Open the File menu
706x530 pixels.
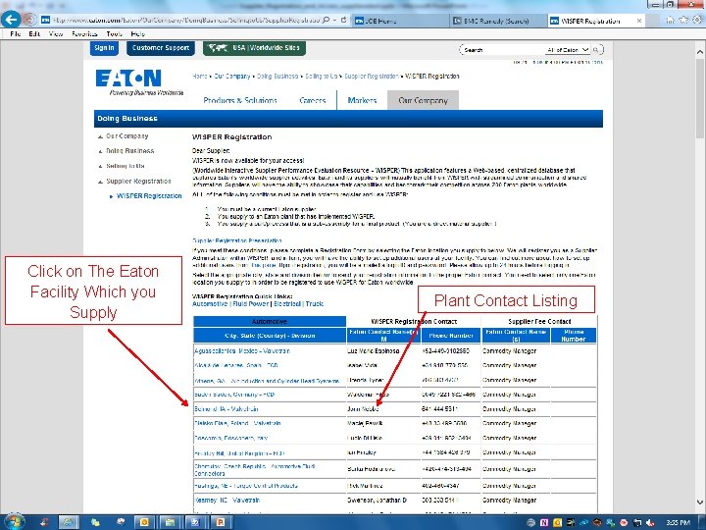coord(16,33)
